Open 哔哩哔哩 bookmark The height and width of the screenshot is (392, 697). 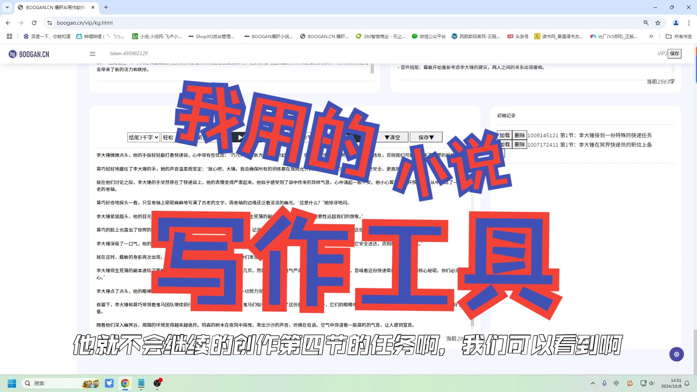pyautogui.click(x=100, y=36)
